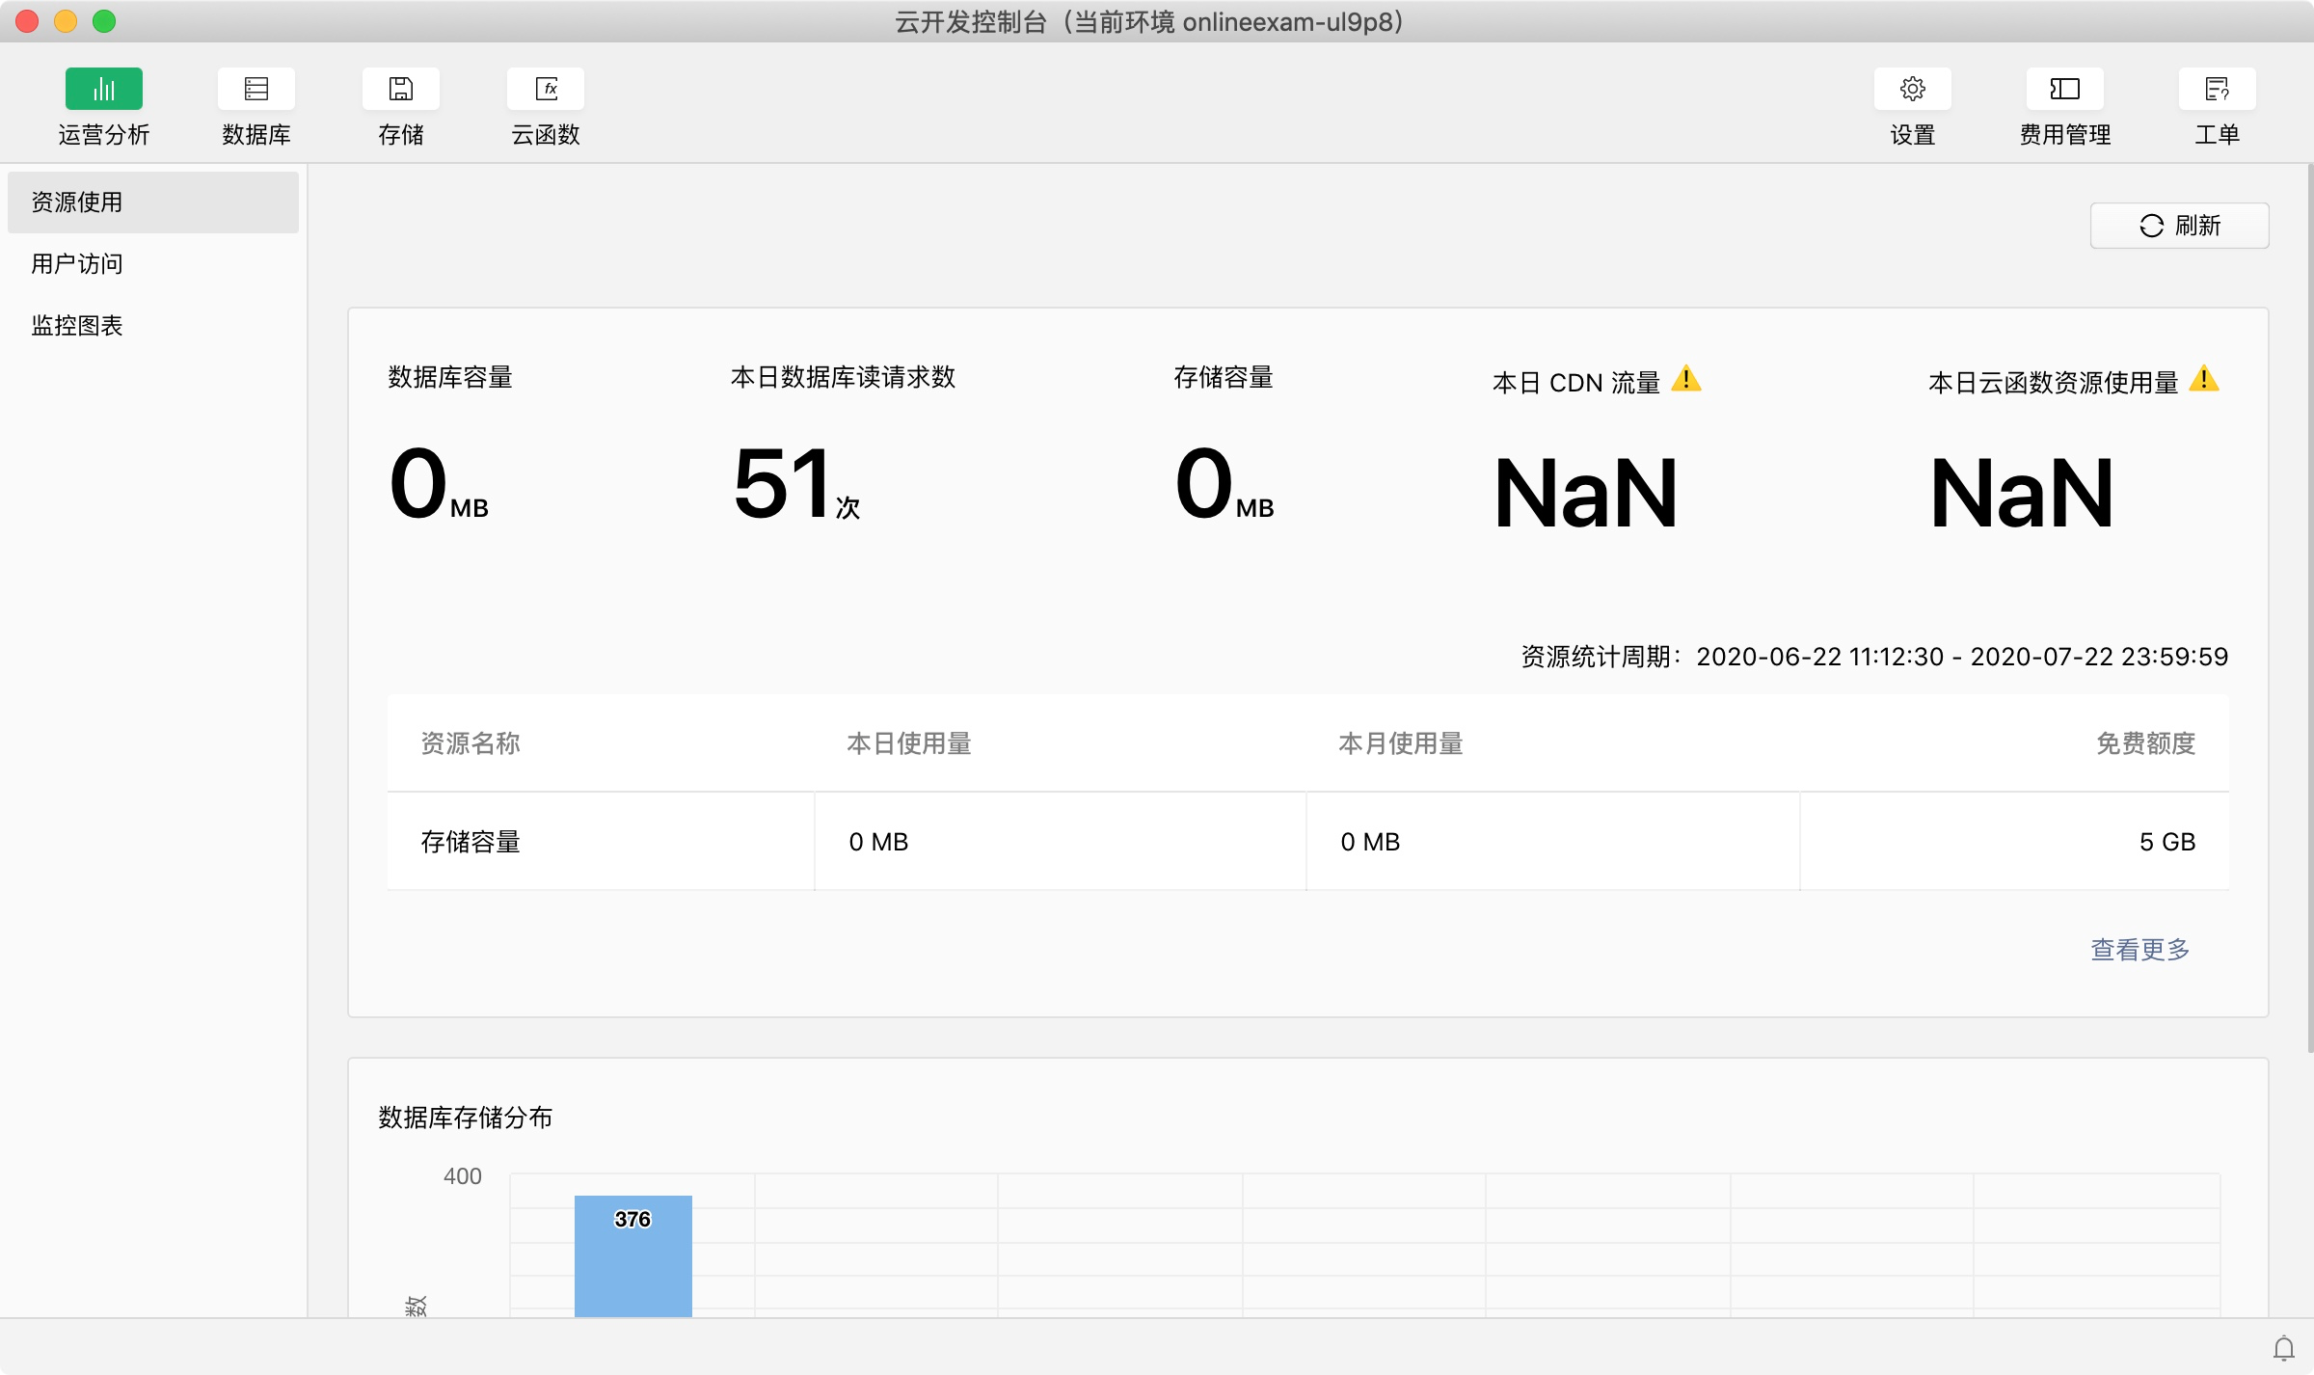The width and height of the screenshot is (2314, 1375).
Task: Open the 存储 storage icon
Action: point(400,89)
